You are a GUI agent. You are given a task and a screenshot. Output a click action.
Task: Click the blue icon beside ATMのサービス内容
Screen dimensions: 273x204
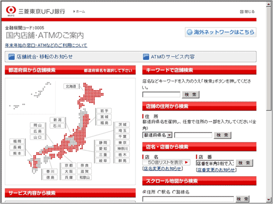(x=146, y=57)
